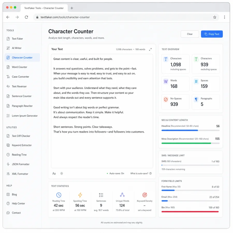Click the Help Center question icon

click(8, 203)
